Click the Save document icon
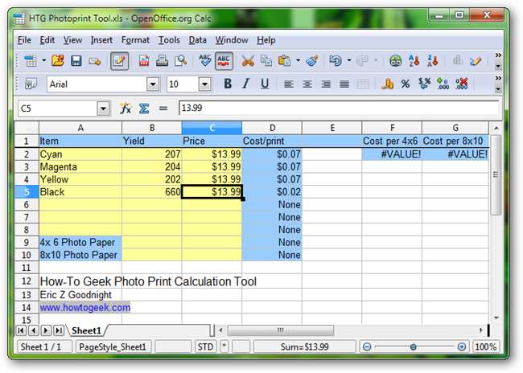 click(x=76, y=60)
